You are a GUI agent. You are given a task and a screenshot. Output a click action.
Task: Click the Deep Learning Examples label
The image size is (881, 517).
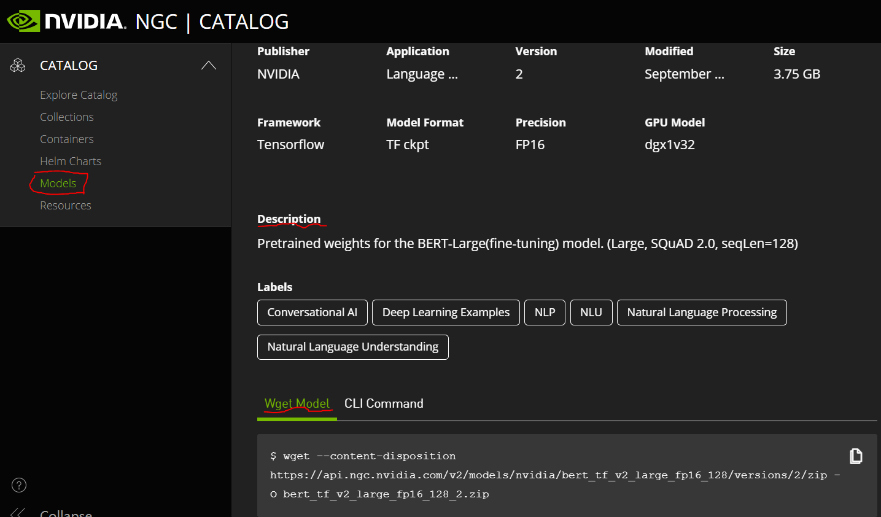(446, 313)
